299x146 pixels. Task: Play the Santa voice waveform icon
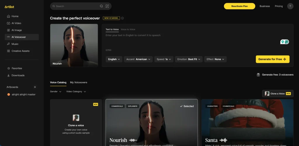point(223,140)
